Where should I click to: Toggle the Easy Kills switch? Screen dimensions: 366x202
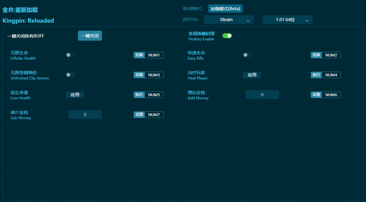[247, 55]
